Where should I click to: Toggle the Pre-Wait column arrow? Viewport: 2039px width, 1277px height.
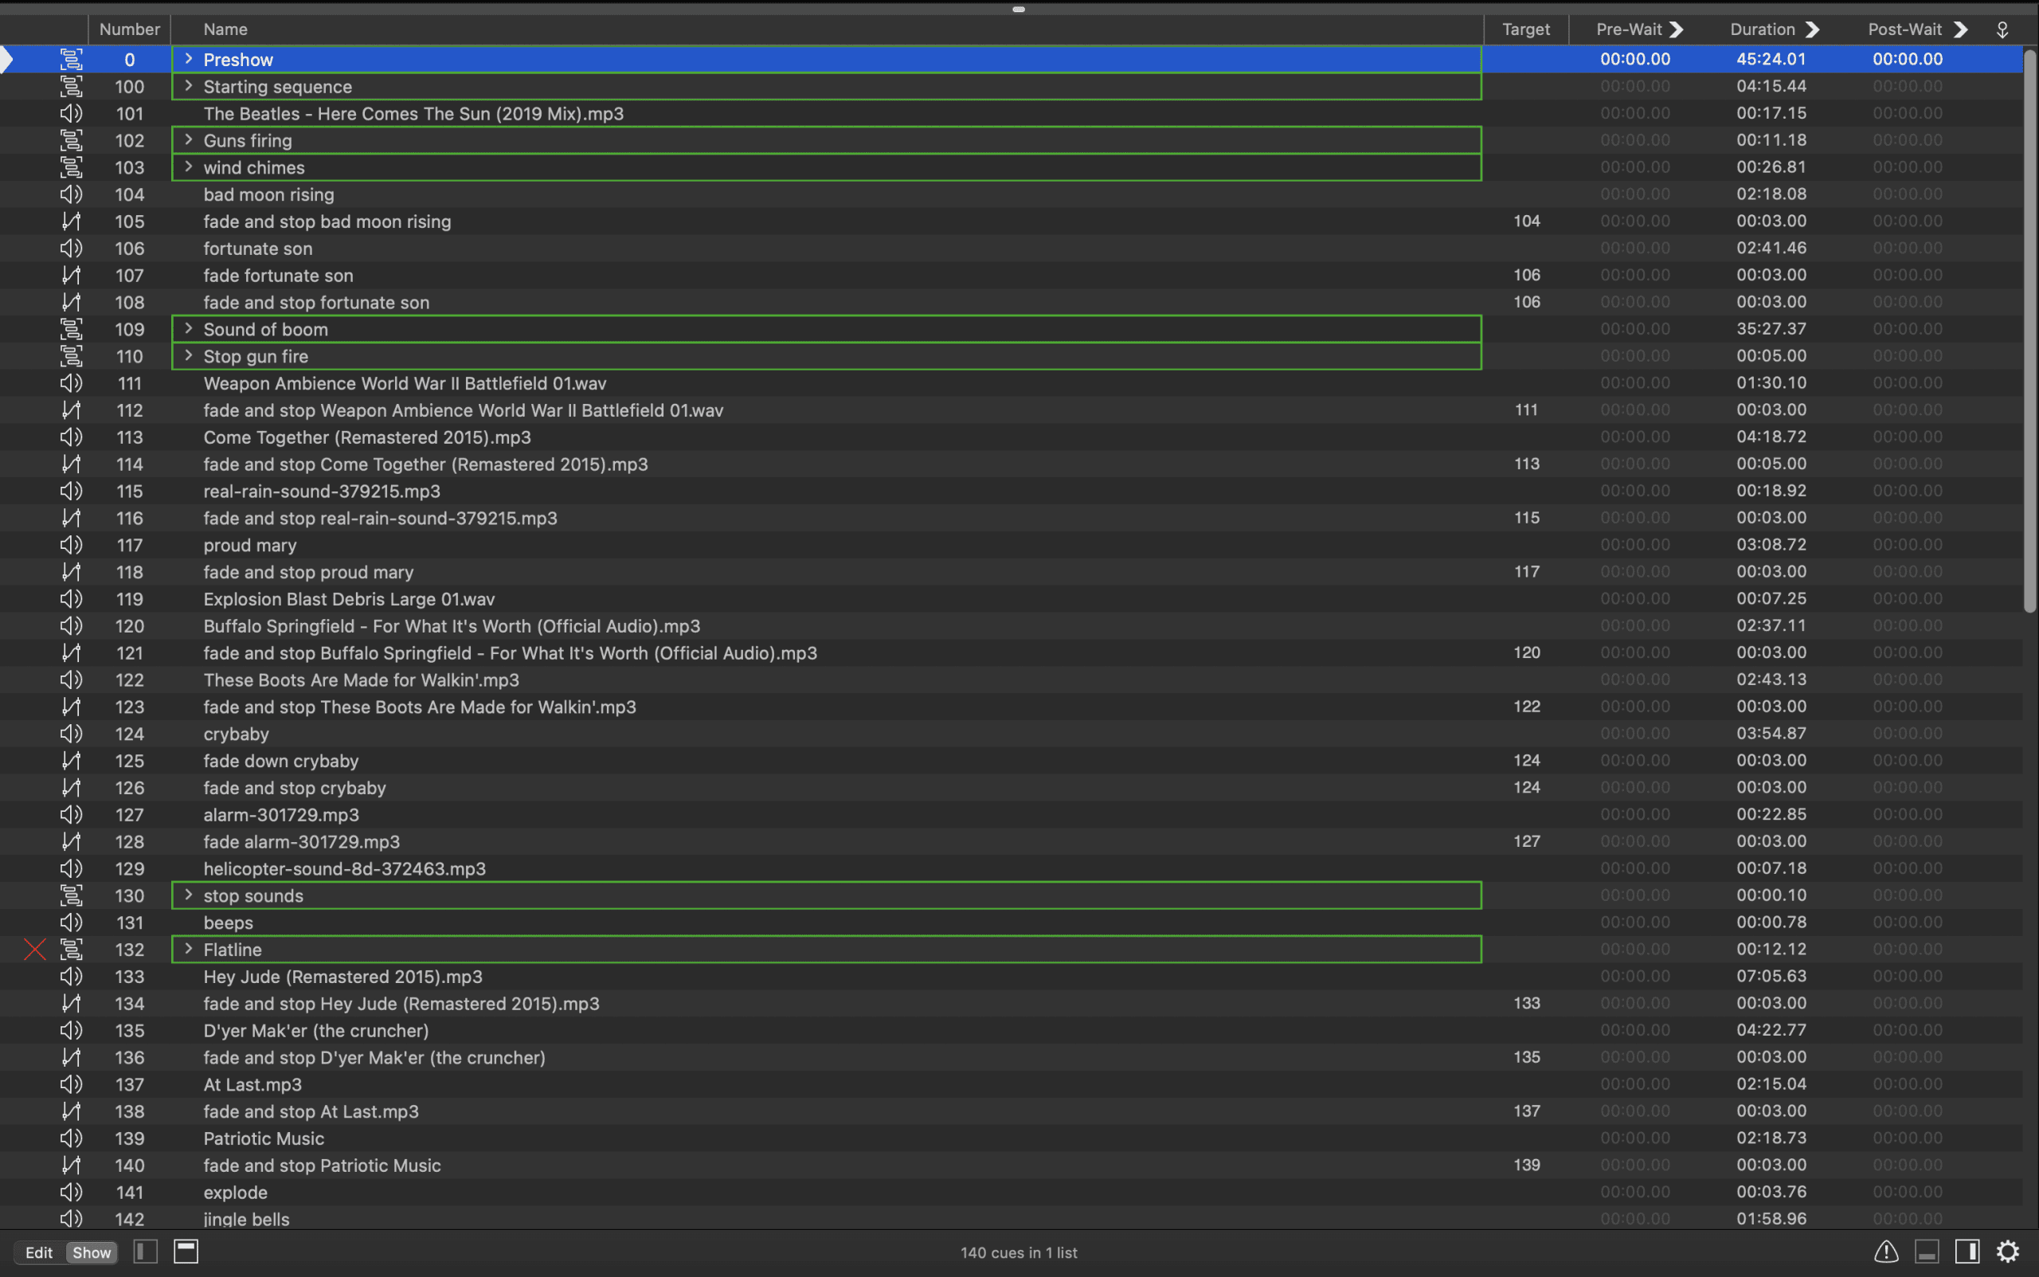coord(1677,29)
